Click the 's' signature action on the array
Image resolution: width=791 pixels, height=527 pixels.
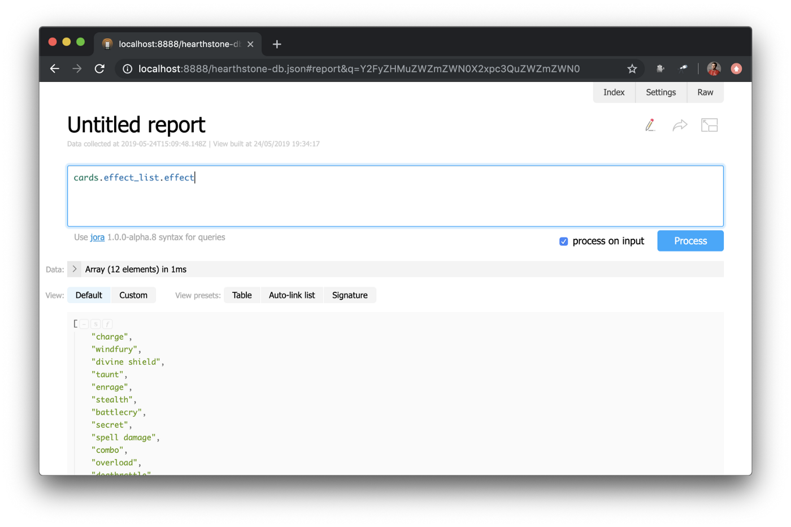tap(95, 324)
